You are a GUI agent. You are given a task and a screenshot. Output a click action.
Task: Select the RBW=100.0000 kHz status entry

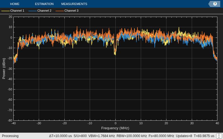[x=132, y=136]
